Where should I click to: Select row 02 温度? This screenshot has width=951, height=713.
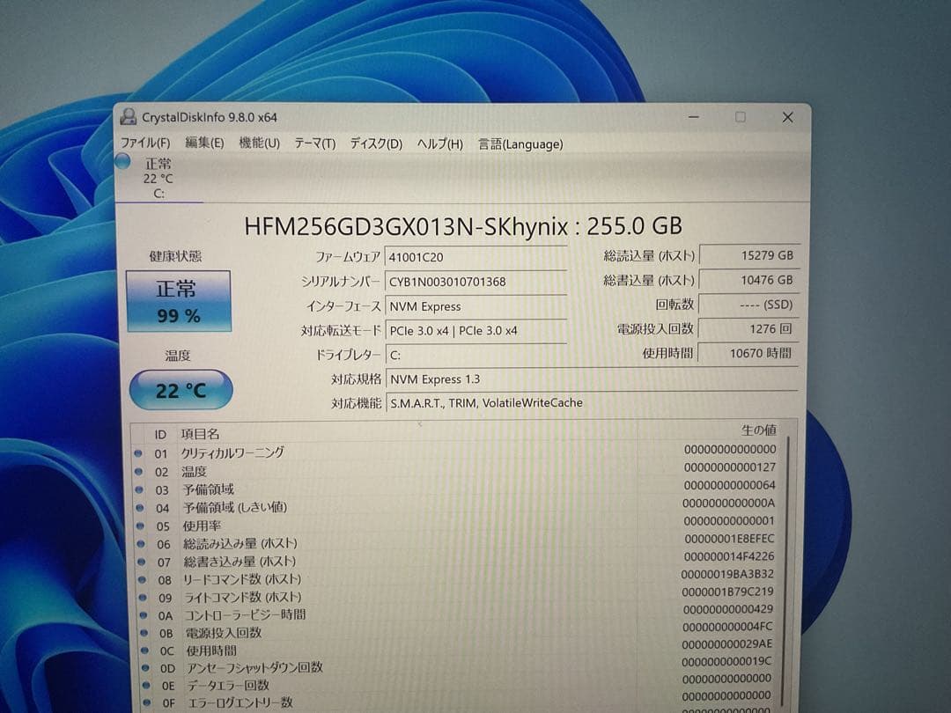coord(455,470)
